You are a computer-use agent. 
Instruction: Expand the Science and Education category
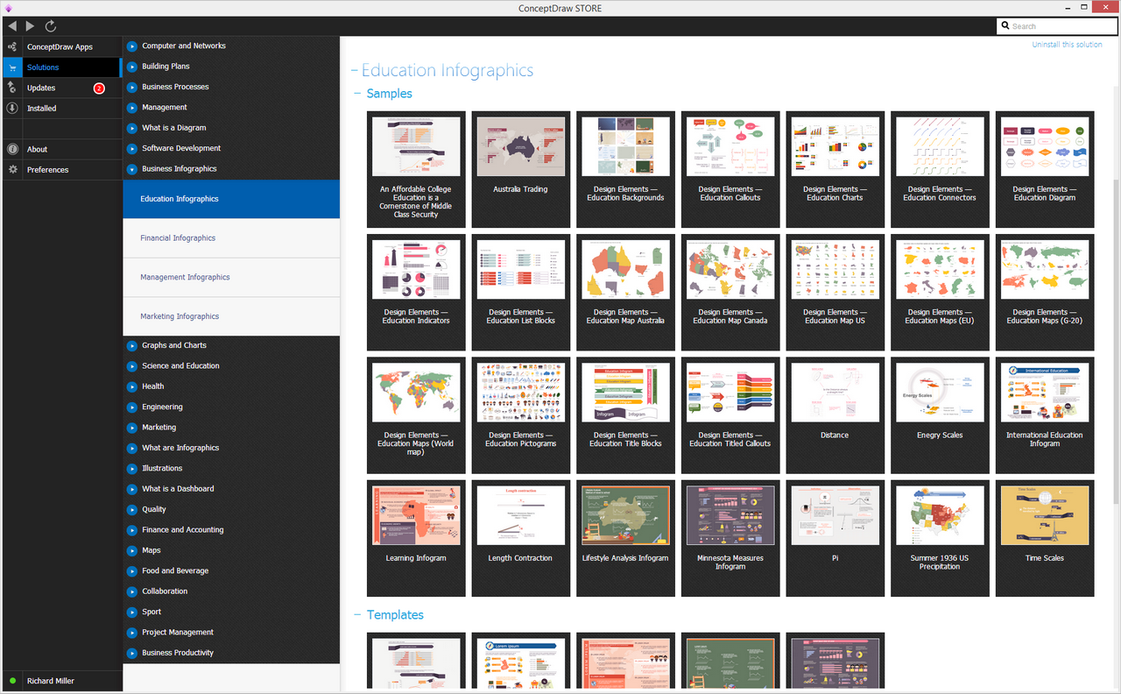131,366
